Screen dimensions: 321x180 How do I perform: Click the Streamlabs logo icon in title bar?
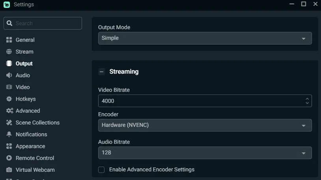click(7, 4)
